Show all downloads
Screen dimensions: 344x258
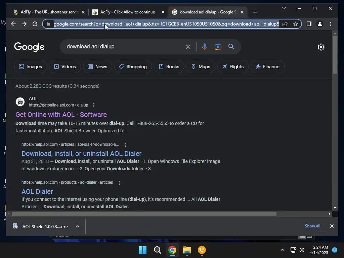(312, 226)
